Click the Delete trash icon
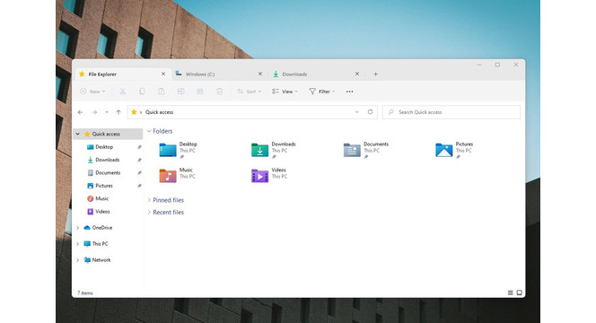 [219, 92]
